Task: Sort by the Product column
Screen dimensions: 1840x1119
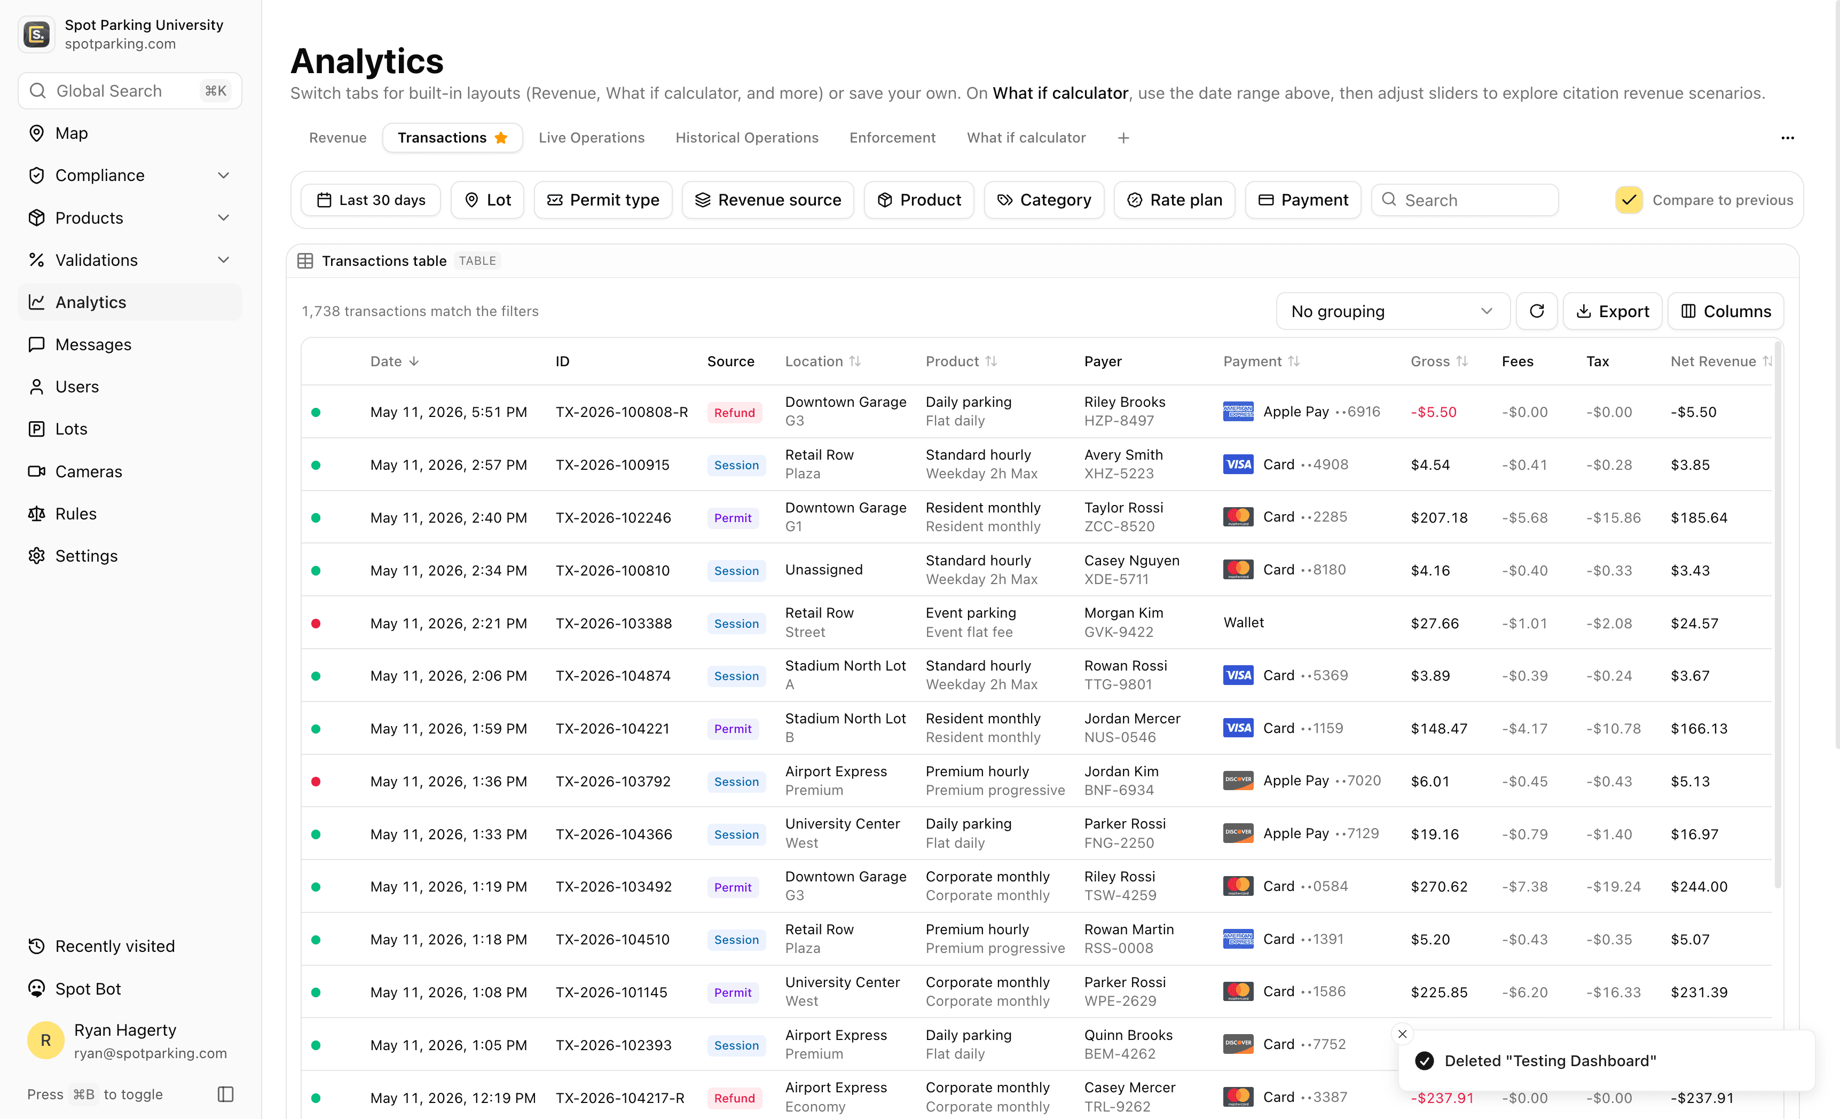Action: [991, 361]
